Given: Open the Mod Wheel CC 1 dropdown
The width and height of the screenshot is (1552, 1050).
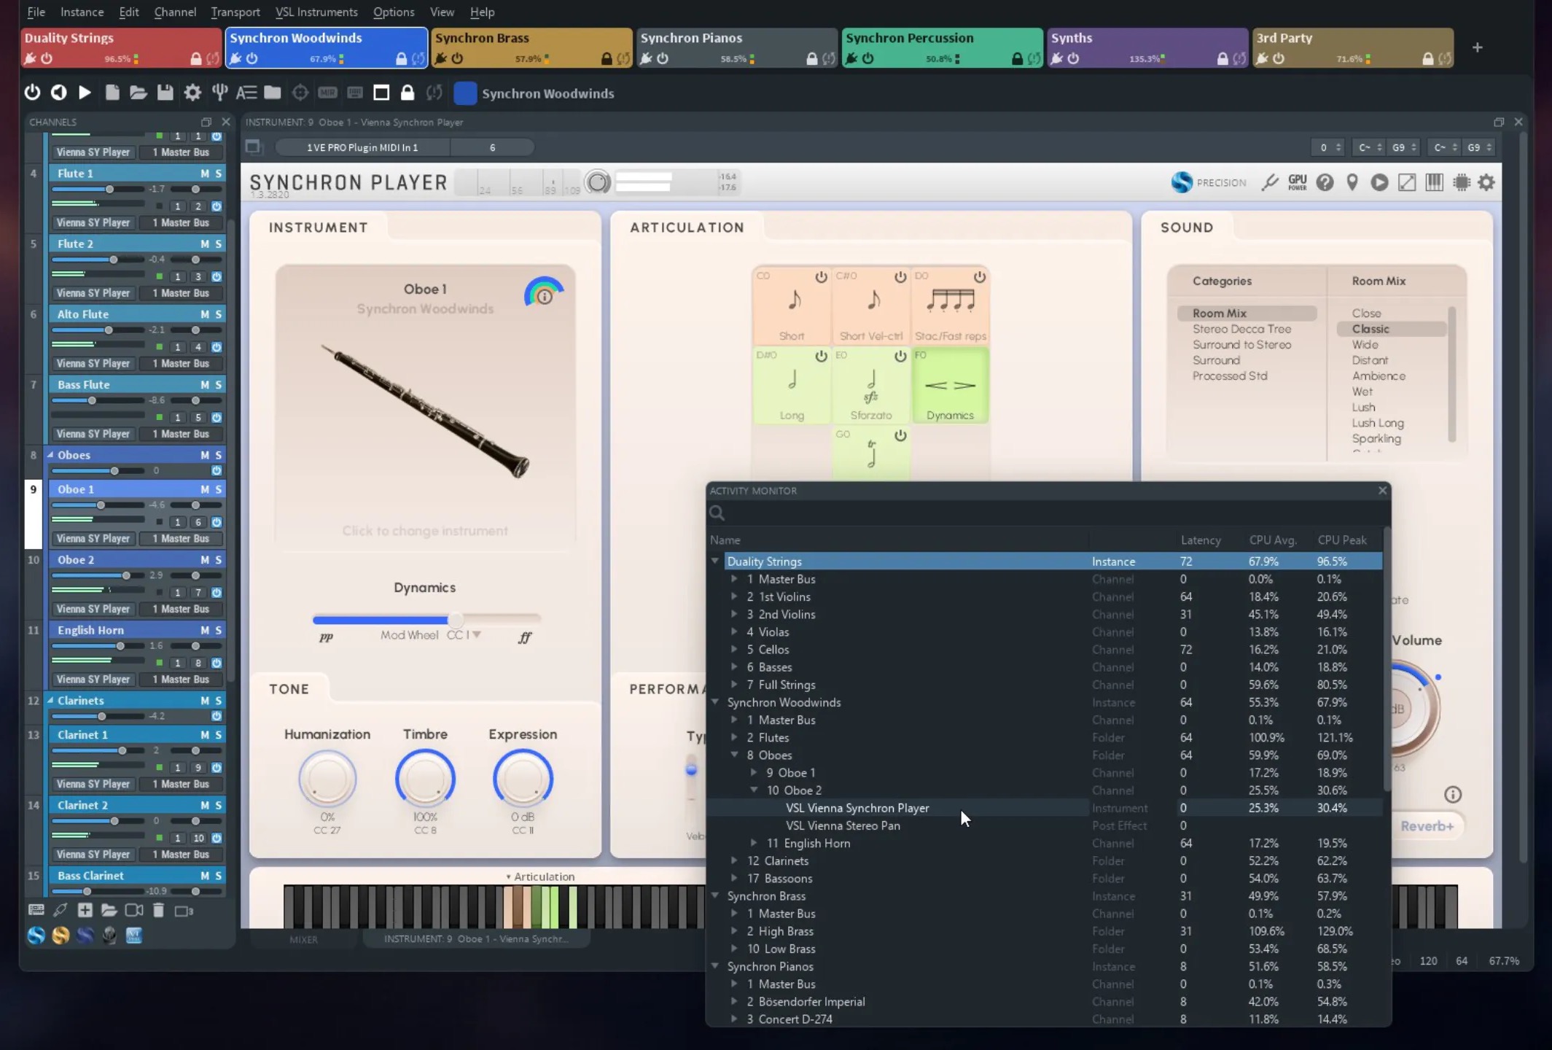Looking at the screenshot, I should pyautogui.click(x=476, y=635).
